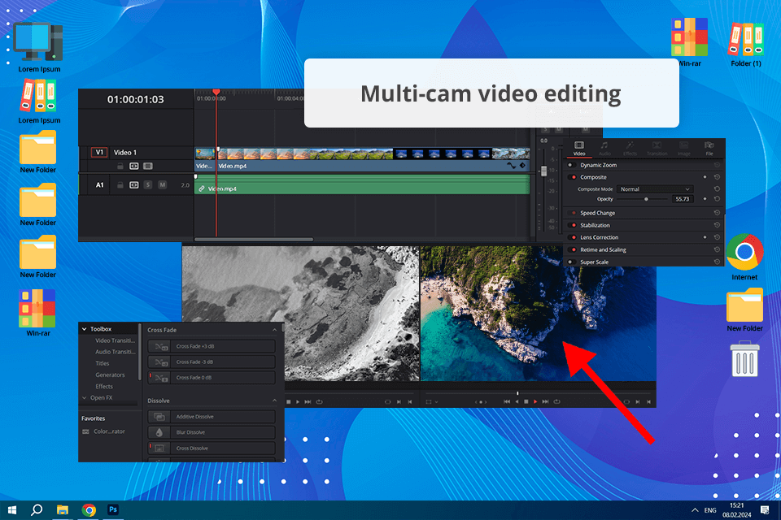
Task: Open the Audio tab in Inspector
Action: [x=604, y=148]
